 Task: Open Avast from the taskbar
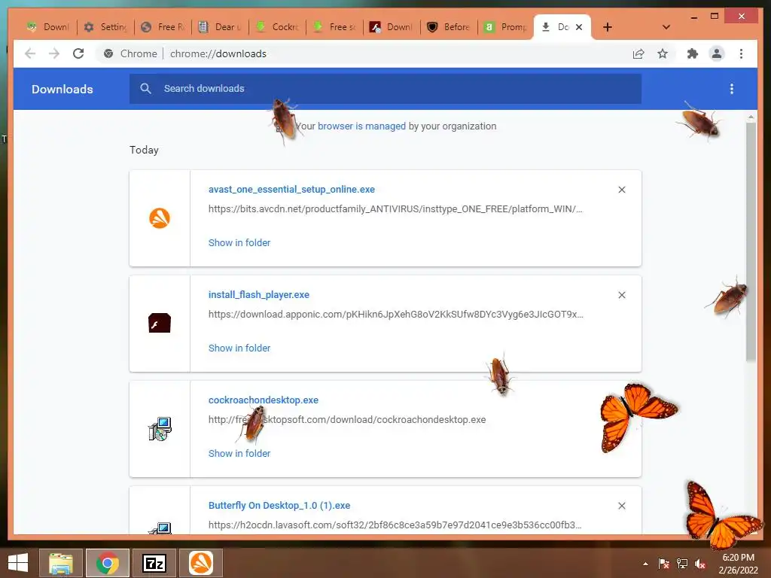tap(200, 563)
